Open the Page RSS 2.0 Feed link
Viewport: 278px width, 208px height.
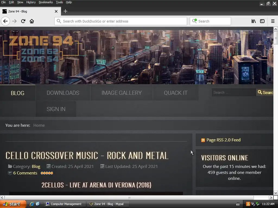tap(223, 140)
